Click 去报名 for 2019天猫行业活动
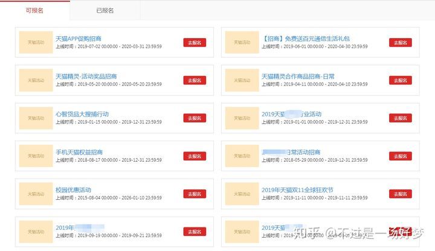Screen dimensions: 435x251 (x=401, y=118)
